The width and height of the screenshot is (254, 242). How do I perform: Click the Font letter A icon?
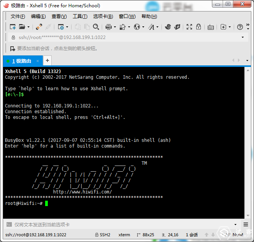(x=151, y=27)
